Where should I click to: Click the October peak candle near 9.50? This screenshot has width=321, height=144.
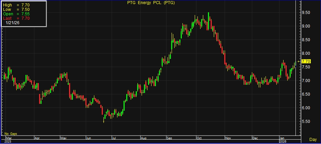(208, 20)
